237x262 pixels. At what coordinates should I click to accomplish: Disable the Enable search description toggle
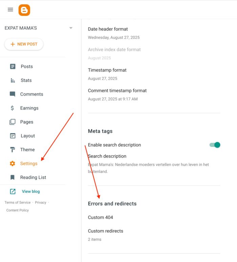click(x=215, y=145)
